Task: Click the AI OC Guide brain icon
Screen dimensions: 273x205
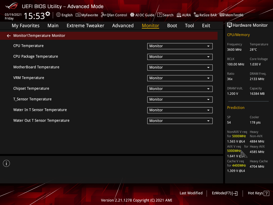Action: (x=132, y=15)
